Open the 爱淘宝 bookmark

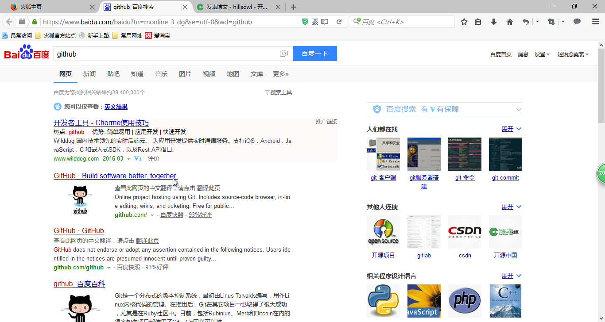(158, 35)
